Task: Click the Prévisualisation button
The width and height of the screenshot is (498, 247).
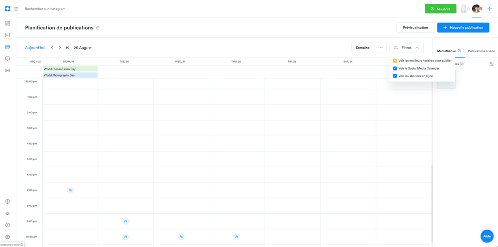Action: [415, 28]
